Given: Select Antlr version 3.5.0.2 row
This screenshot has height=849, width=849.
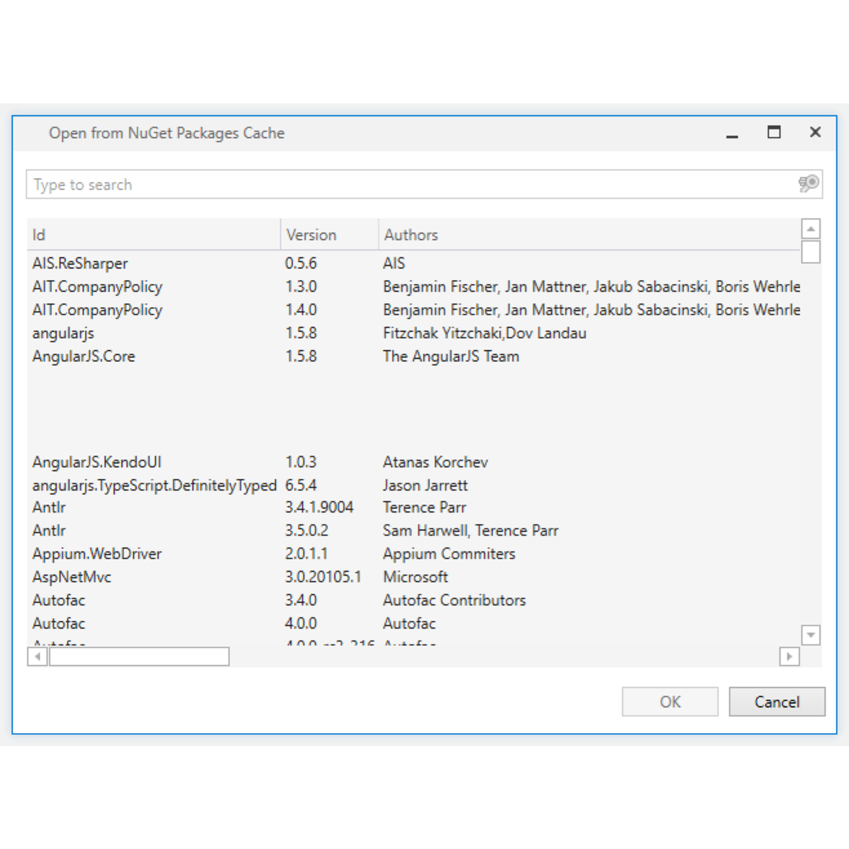Looking at the screenshot, I should click(x=414, y=531).
